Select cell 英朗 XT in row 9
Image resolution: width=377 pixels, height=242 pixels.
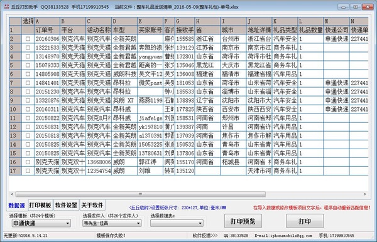(x=124, y=100)
